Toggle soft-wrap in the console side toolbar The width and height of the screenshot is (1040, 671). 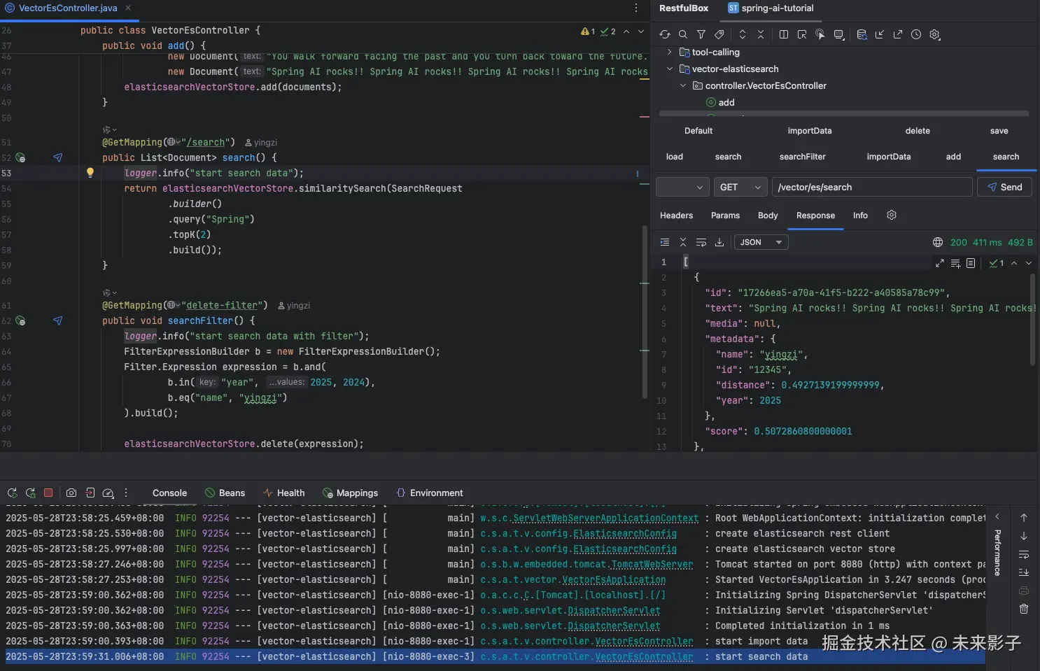[x=1024, y=554]
